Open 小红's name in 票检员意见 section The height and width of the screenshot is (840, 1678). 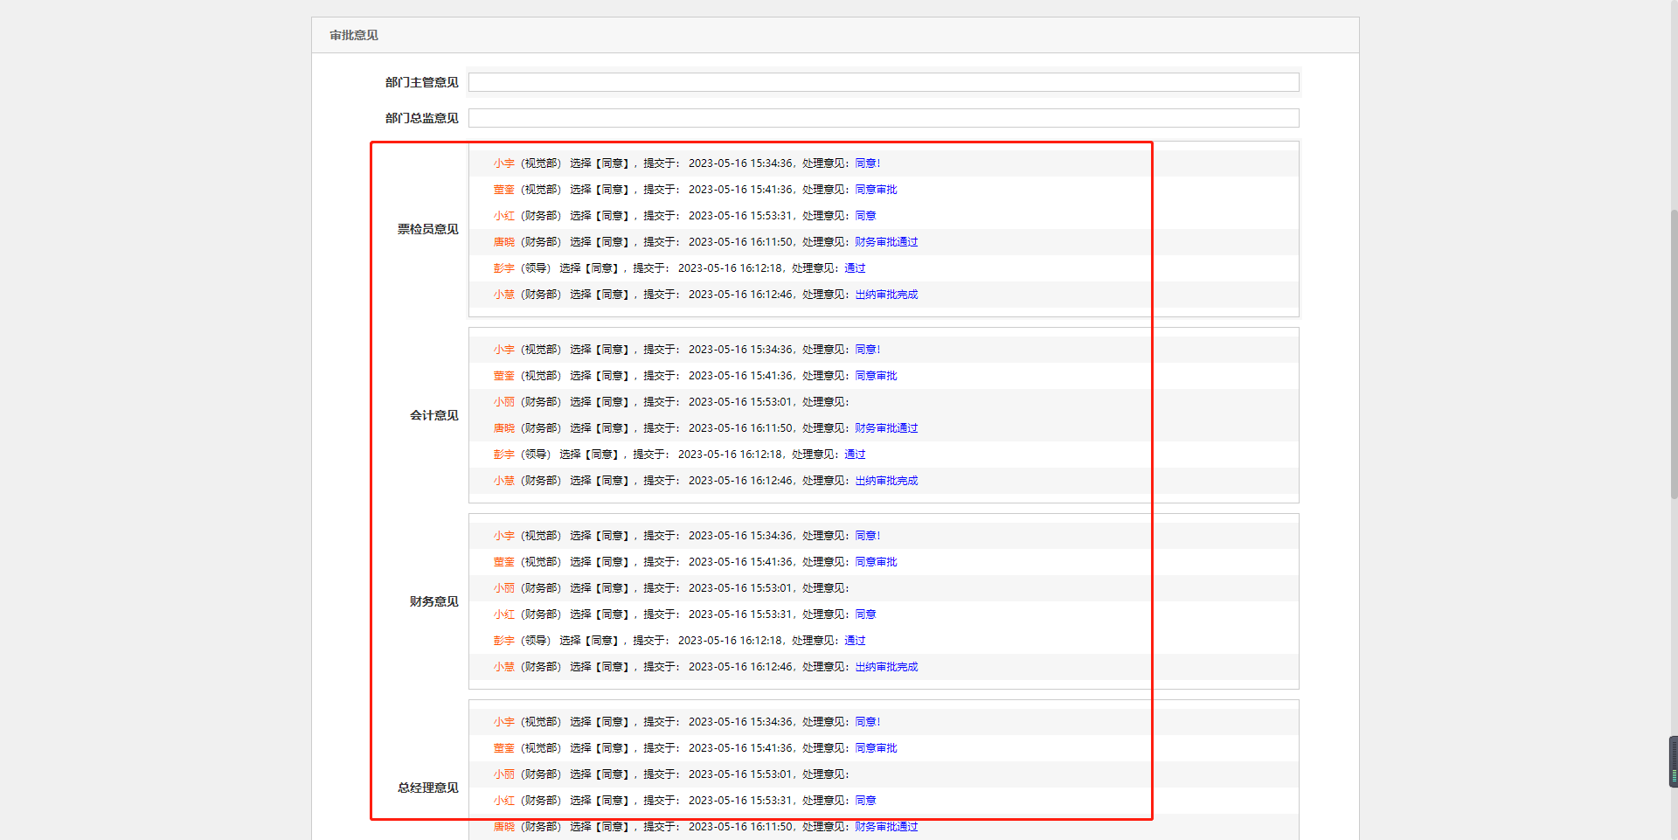(503, 216)
